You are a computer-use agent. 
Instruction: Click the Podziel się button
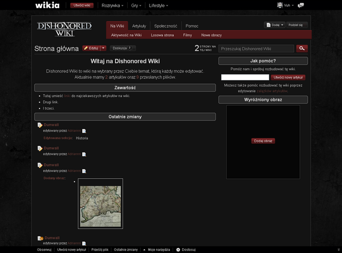click(297, 25)
